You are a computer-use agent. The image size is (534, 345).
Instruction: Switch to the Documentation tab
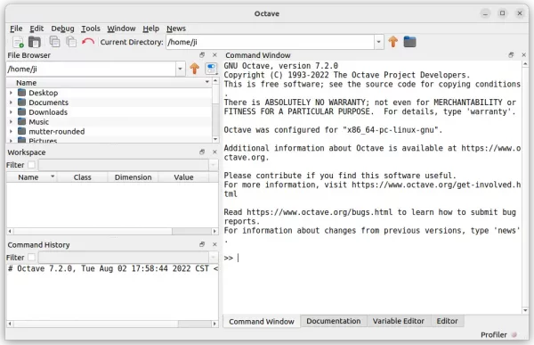point(334,321)
